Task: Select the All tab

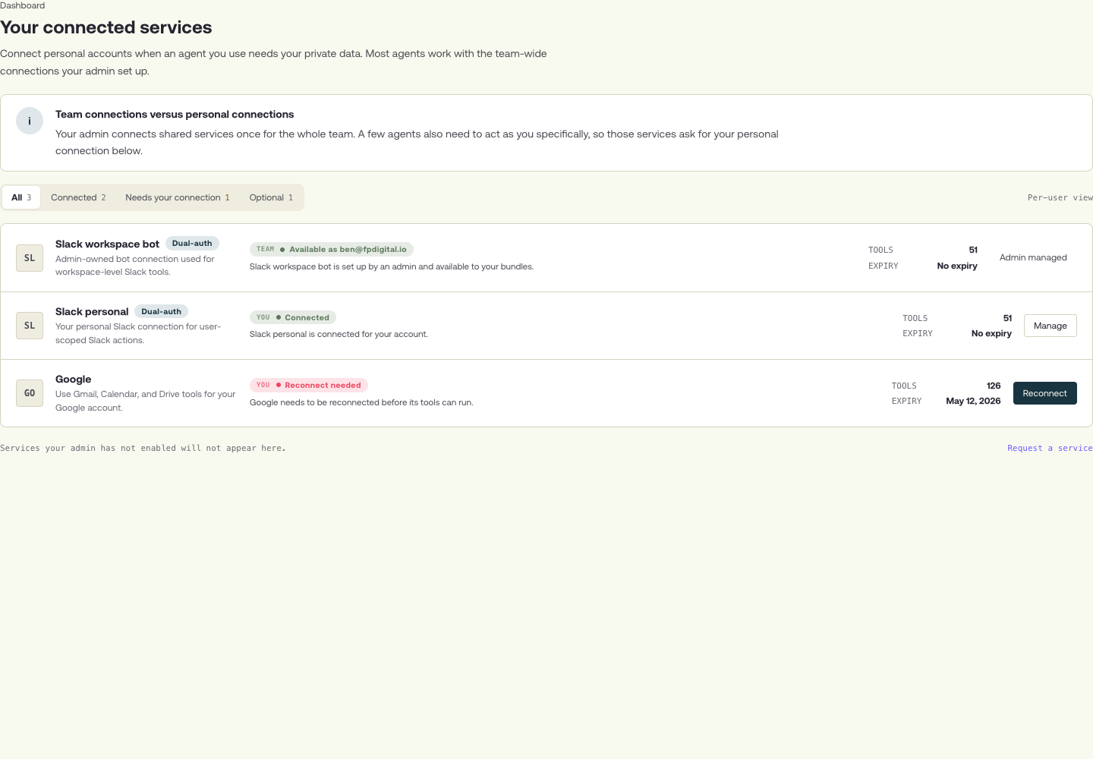Action: [21, 197]
